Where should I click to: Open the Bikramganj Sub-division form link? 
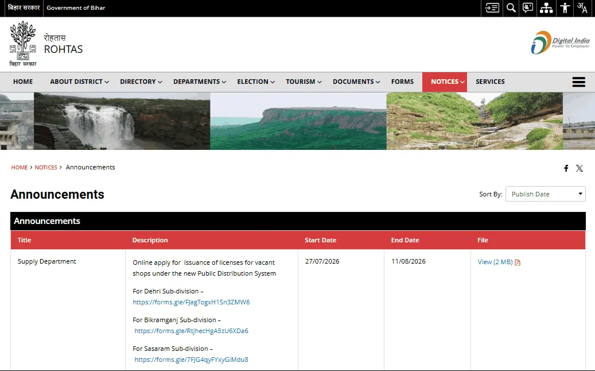click(x=191, y=331)
